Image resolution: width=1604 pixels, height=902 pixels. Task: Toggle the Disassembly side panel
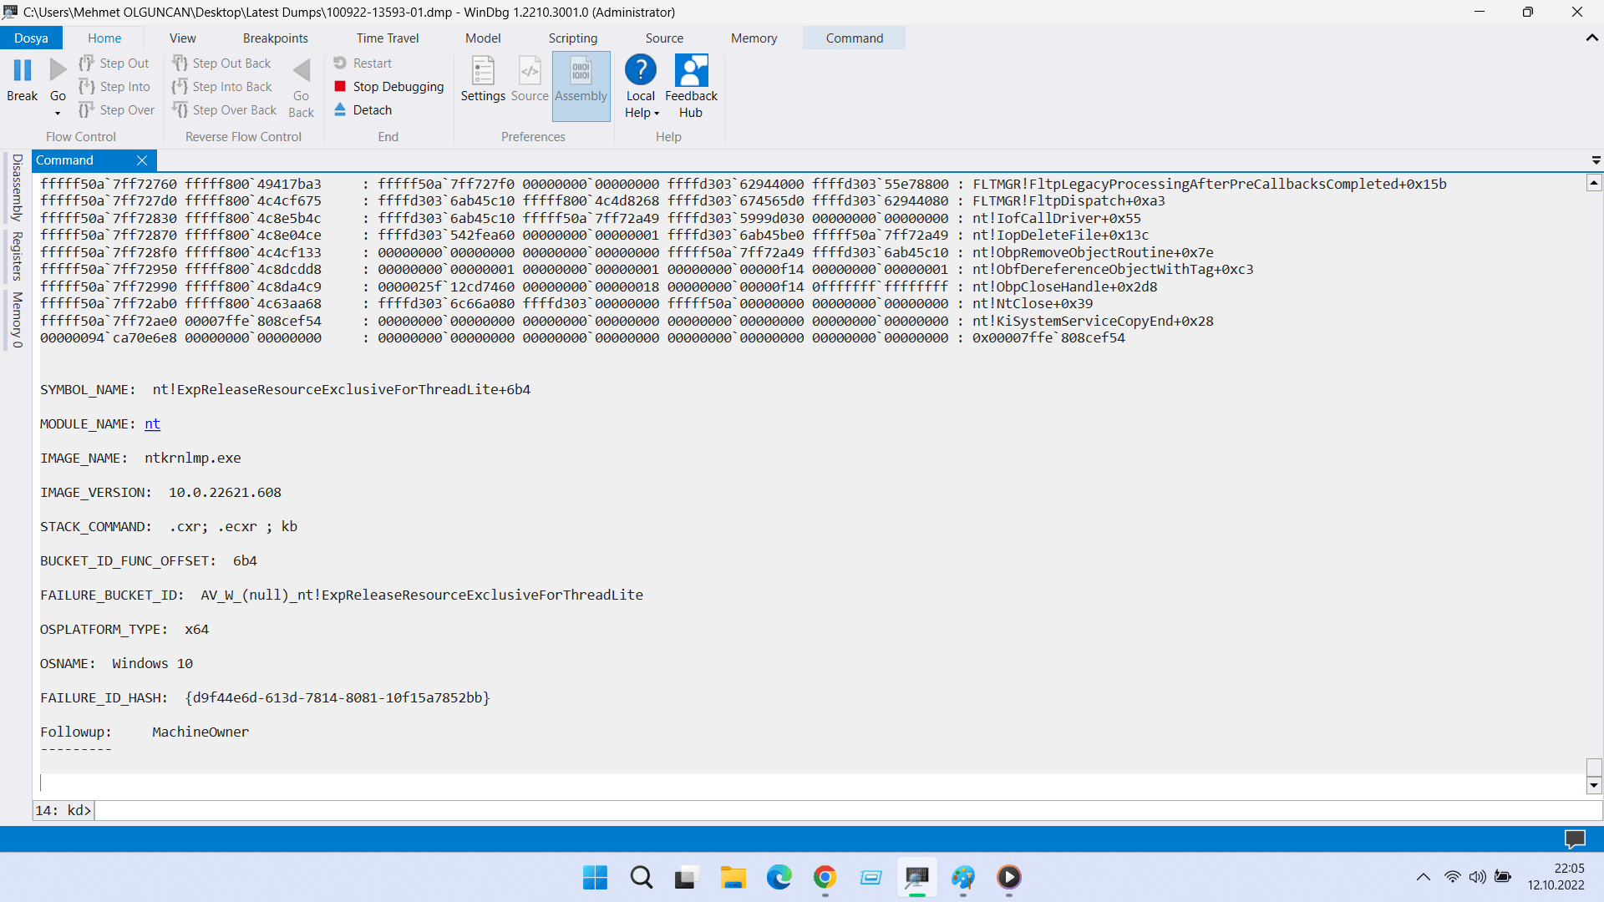17,187
